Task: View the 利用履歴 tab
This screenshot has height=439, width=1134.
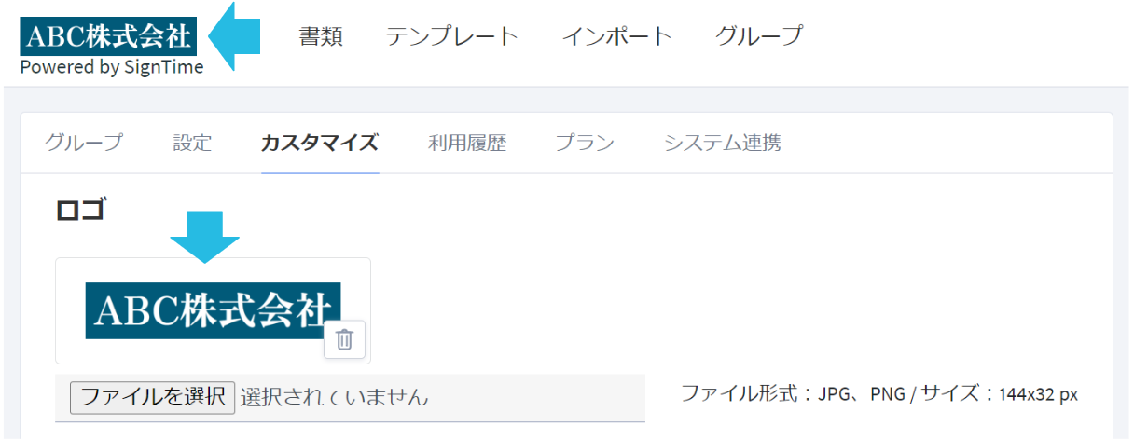Action: click(x=467, y=143)
